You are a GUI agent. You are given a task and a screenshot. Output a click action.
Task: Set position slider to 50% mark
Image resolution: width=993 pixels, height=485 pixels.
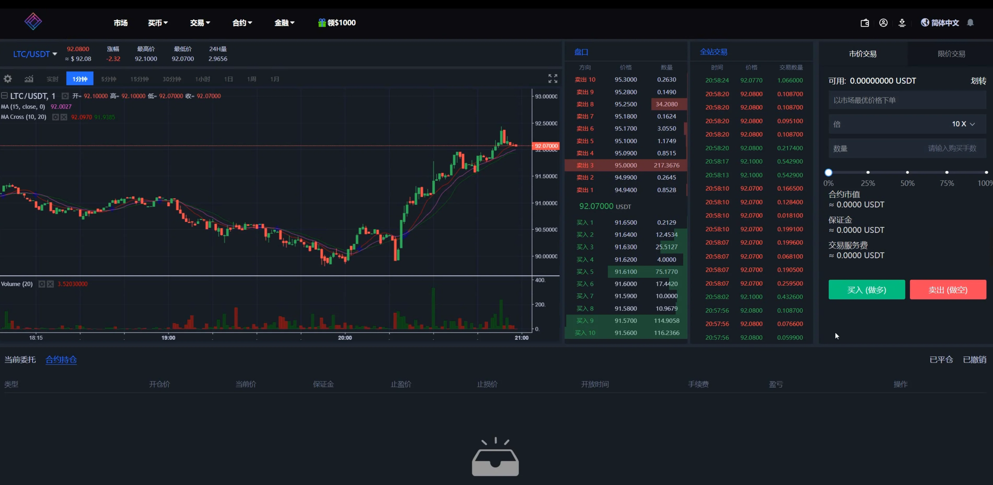coord(907,172)
